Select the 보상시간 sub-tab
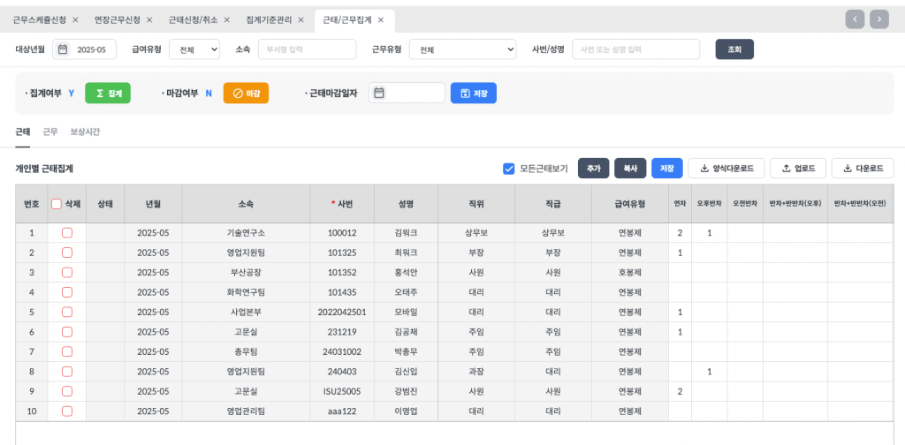 (85, 132)
